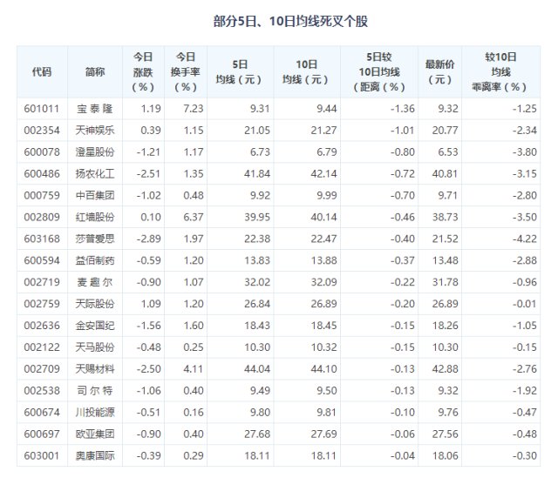Open stock code 601011
This screenshot has height=478, width=558.
(x=40, y=110)
